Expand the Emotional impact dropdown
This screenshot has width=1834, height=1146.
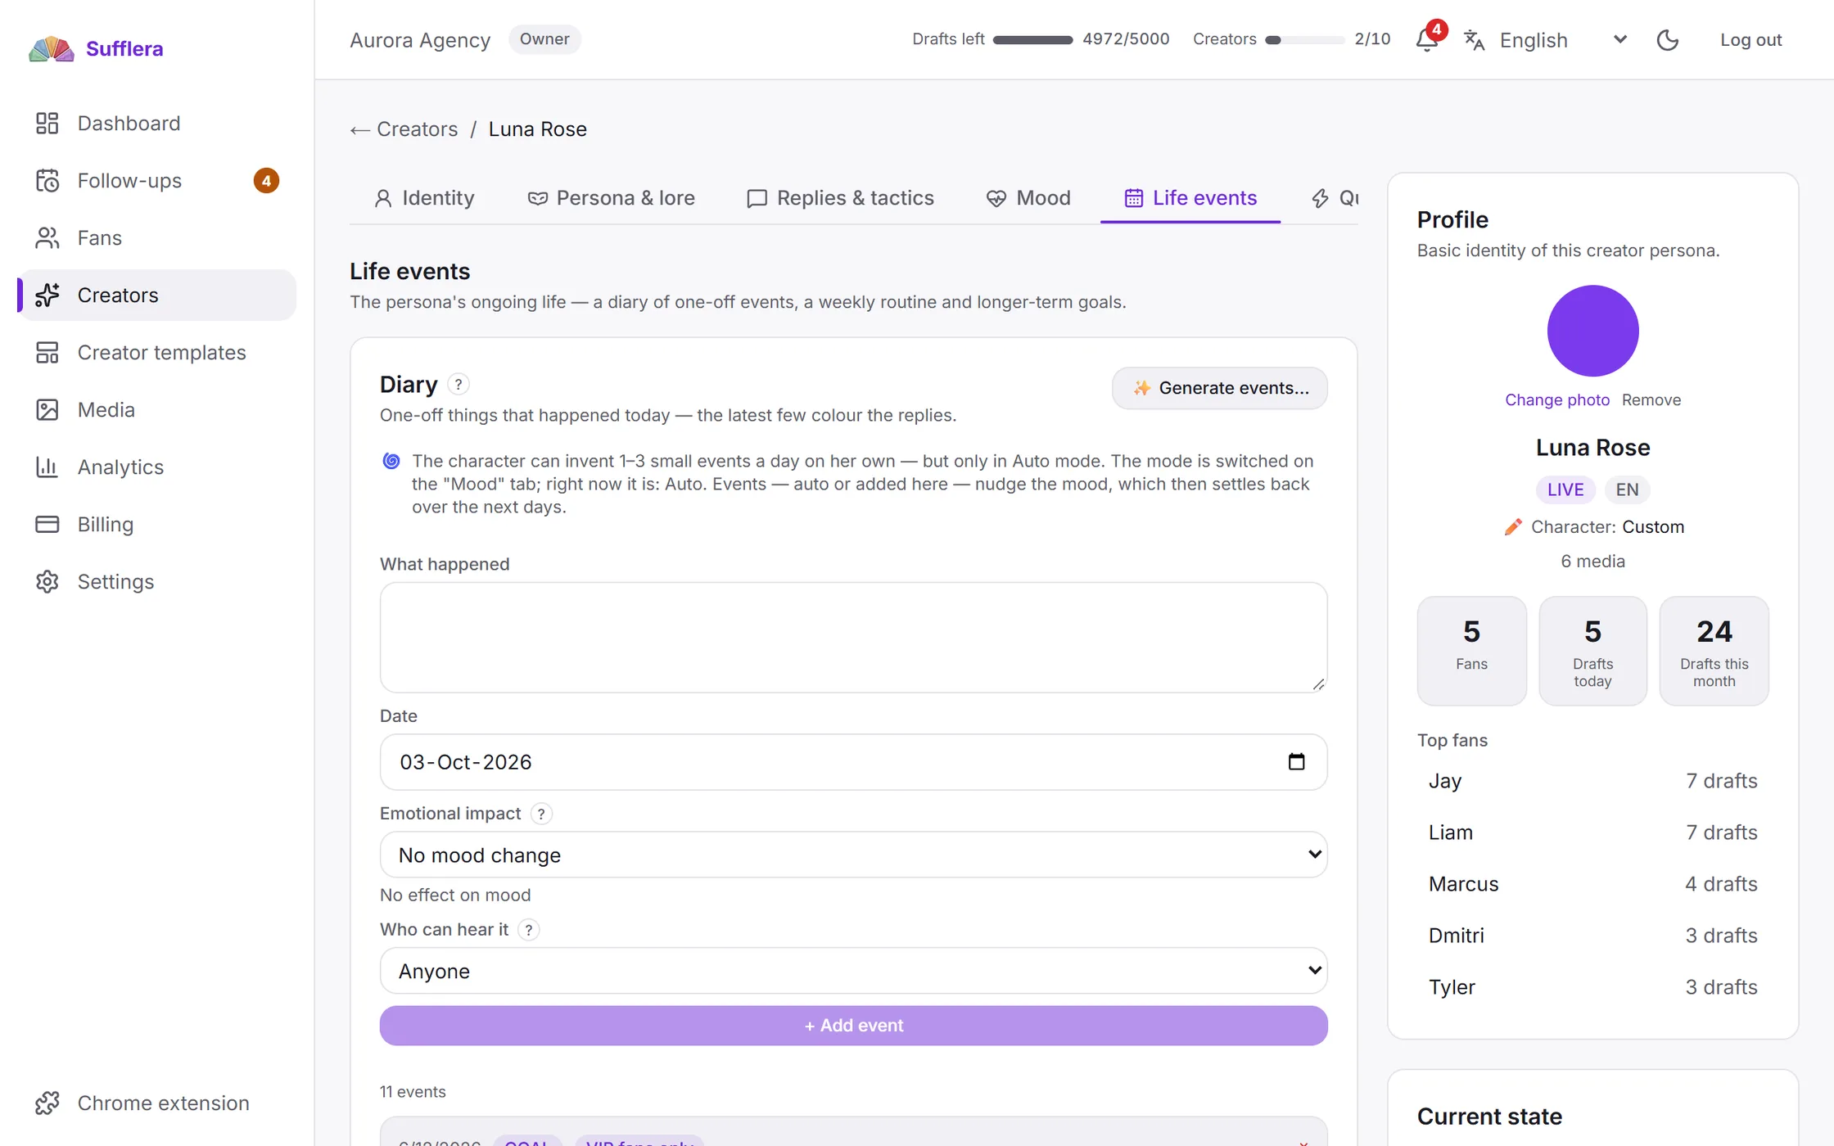(853, 855)
